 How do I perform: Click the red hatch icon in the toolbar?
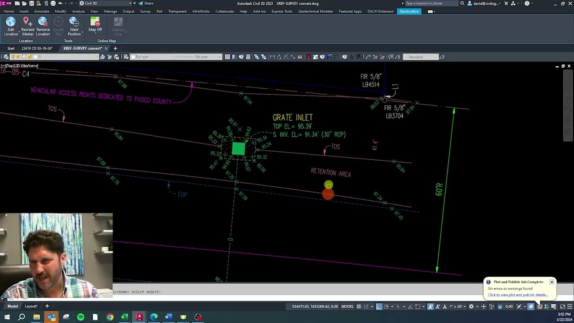tap(308, 57)
